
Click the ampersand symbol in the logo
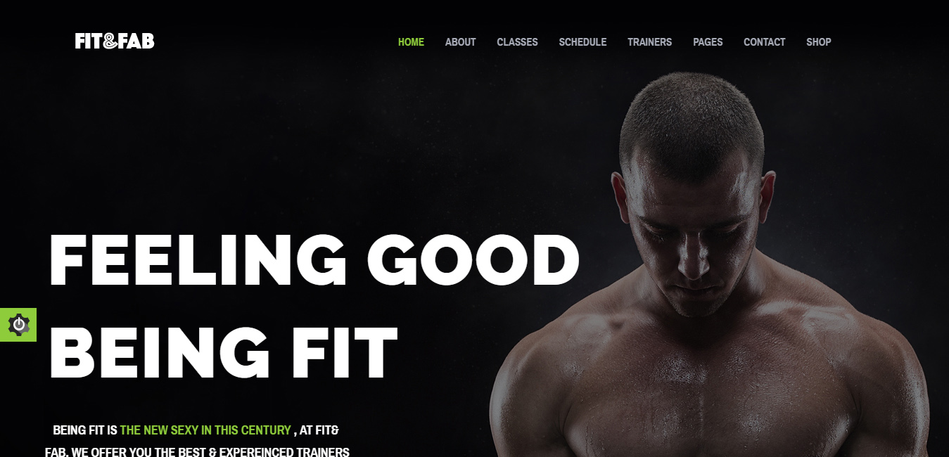109,41
